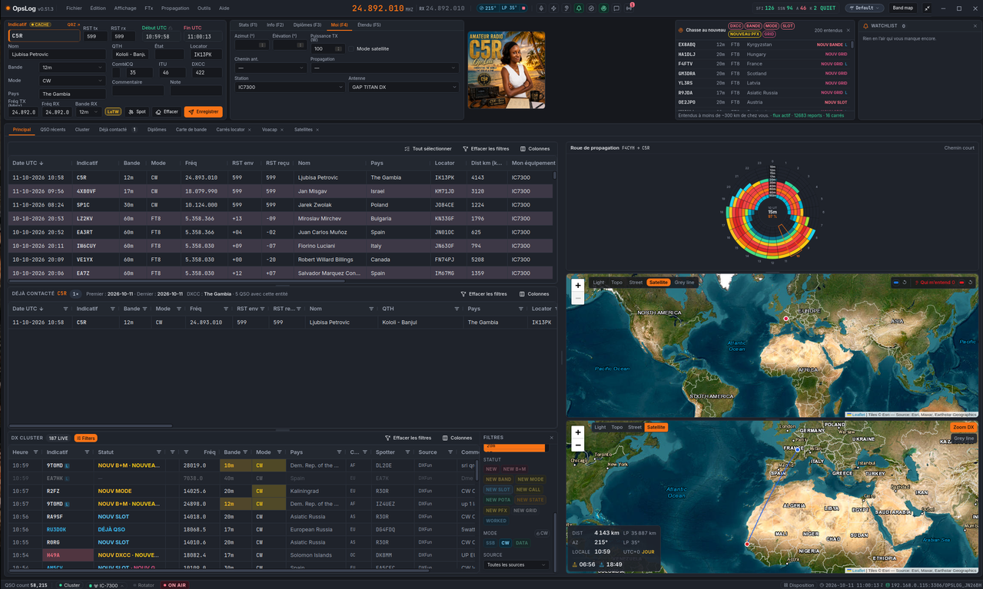Expand the Station dropdown showing IC7300
The height and width of the screenshot is (589, 983).
[x=290, y=88]
